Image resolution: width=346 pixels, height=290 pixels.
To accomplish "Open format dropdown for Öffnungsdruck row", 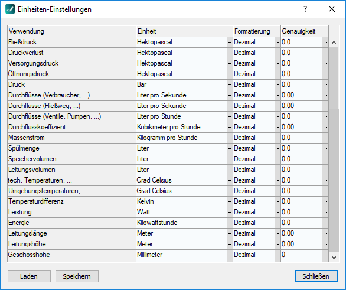I will click(x=278, y=74).
